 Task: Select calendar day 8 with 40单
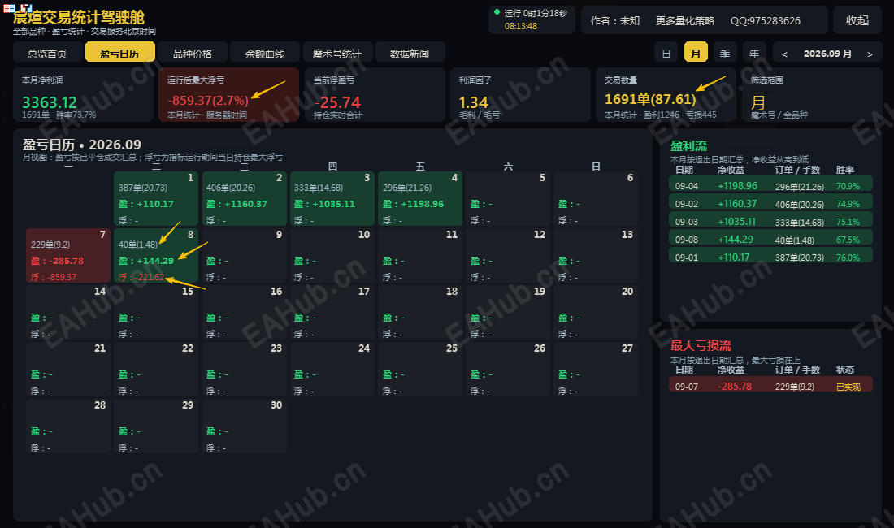tap(156, 255)
